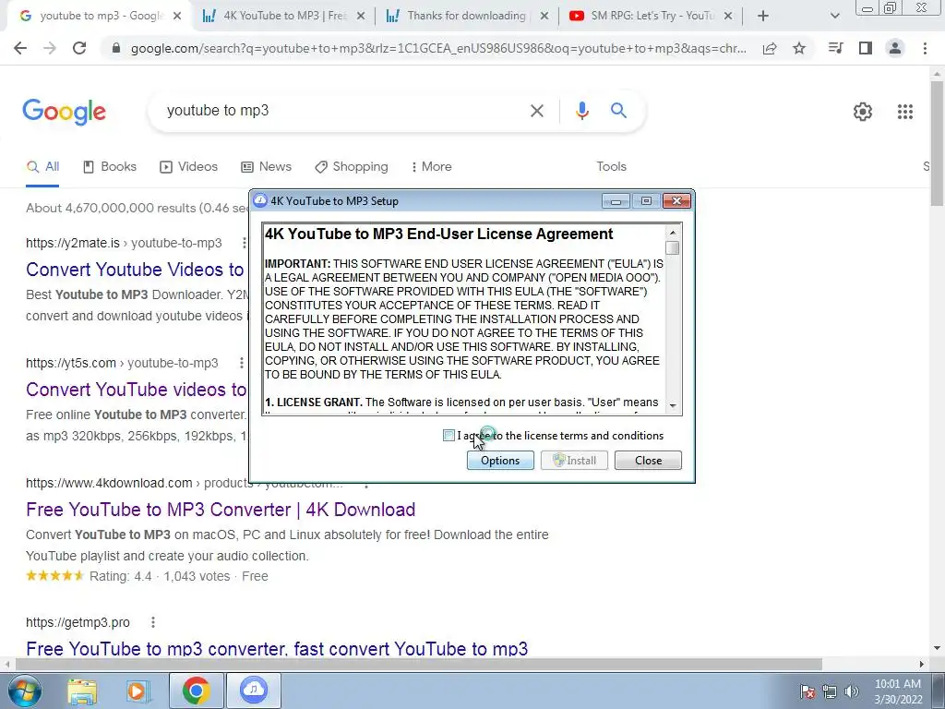Open Windows Explorer from taskbar

coord(82,691)
